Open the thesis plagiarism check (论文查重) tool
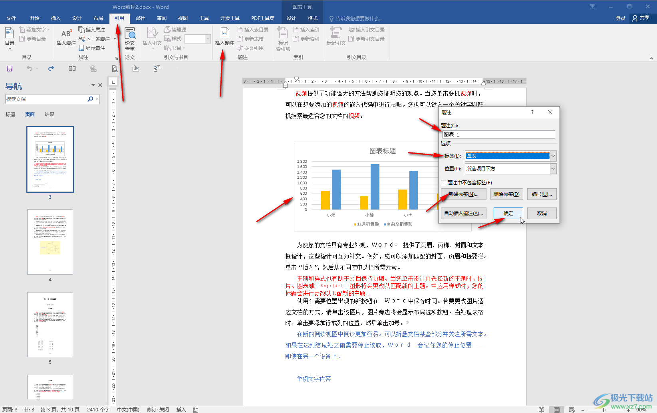657x413 pixels. point(130,39)
